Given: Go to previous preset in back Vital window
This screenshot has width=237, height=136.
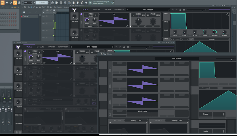Looking at the screenshot, I should pos(127,10).
